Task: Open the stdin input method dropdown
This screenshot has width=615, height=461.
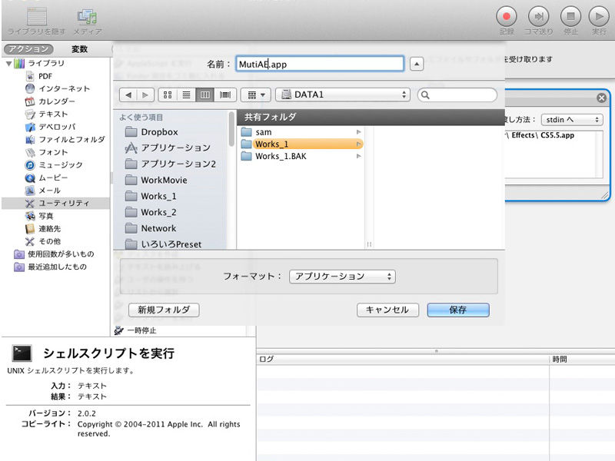Action: click(573, 120)
